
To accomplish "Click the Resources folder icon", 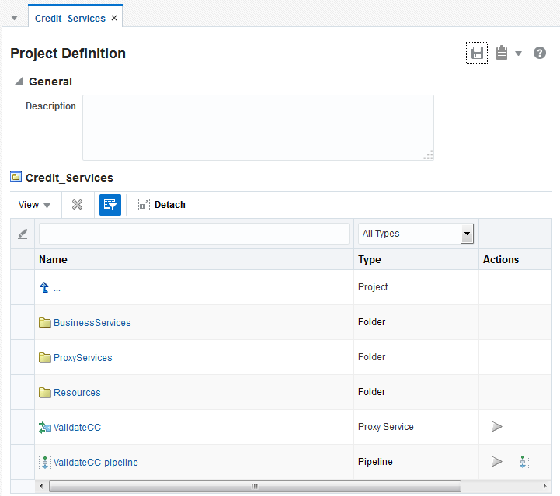I will 44,393.
